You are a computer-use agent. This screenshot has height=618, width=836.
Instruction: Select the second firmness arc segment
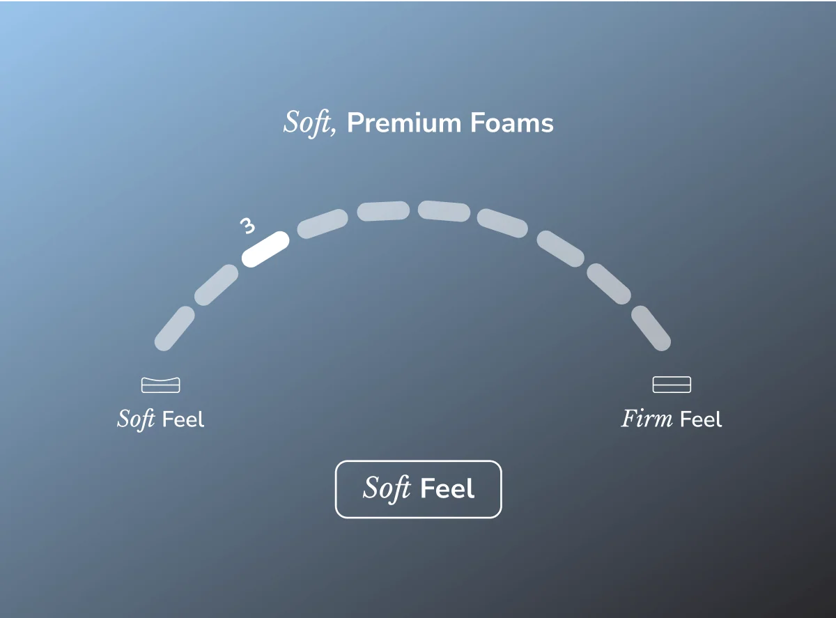(x=216, y=284)
